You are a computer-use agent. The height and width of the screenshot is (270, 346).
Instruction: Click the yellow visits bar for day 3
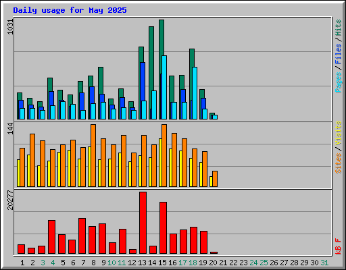pyautogui.click(x=39, y=176)
